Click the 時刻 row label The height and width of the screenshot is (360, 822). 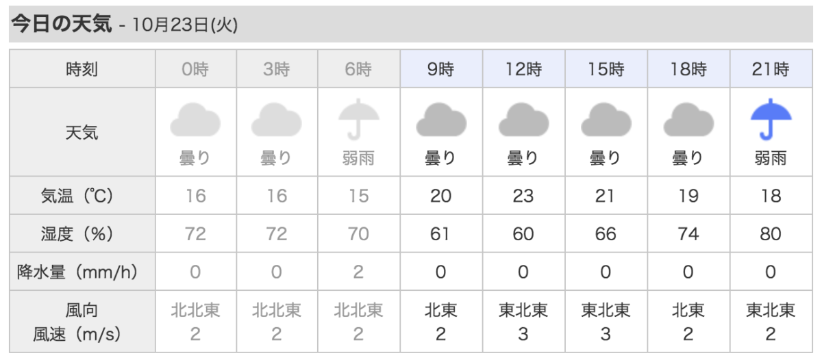tap(82, 69)
